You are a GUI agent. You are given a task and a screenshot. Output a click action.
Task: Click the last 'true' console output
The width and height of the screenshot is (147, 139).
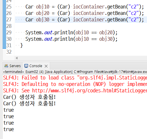pyautogui.click(x=8, y=129)
